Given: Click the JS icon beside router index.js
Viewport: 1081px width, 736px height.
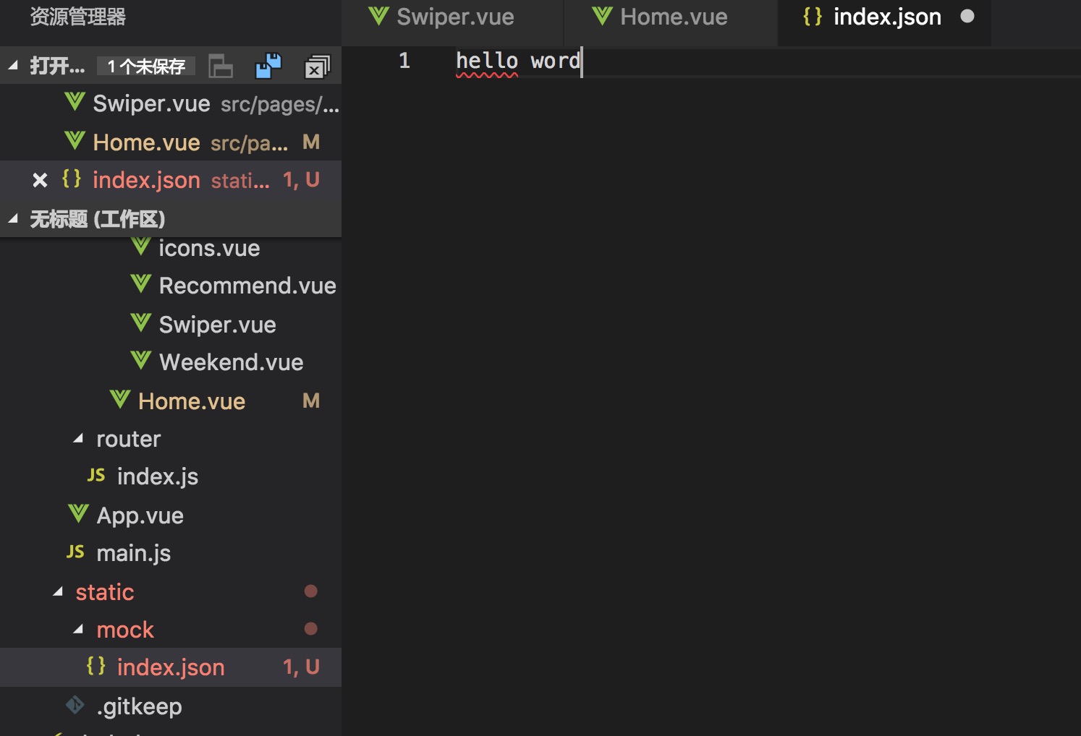Looking at the screenshot, I should click(x=96, y=476).
